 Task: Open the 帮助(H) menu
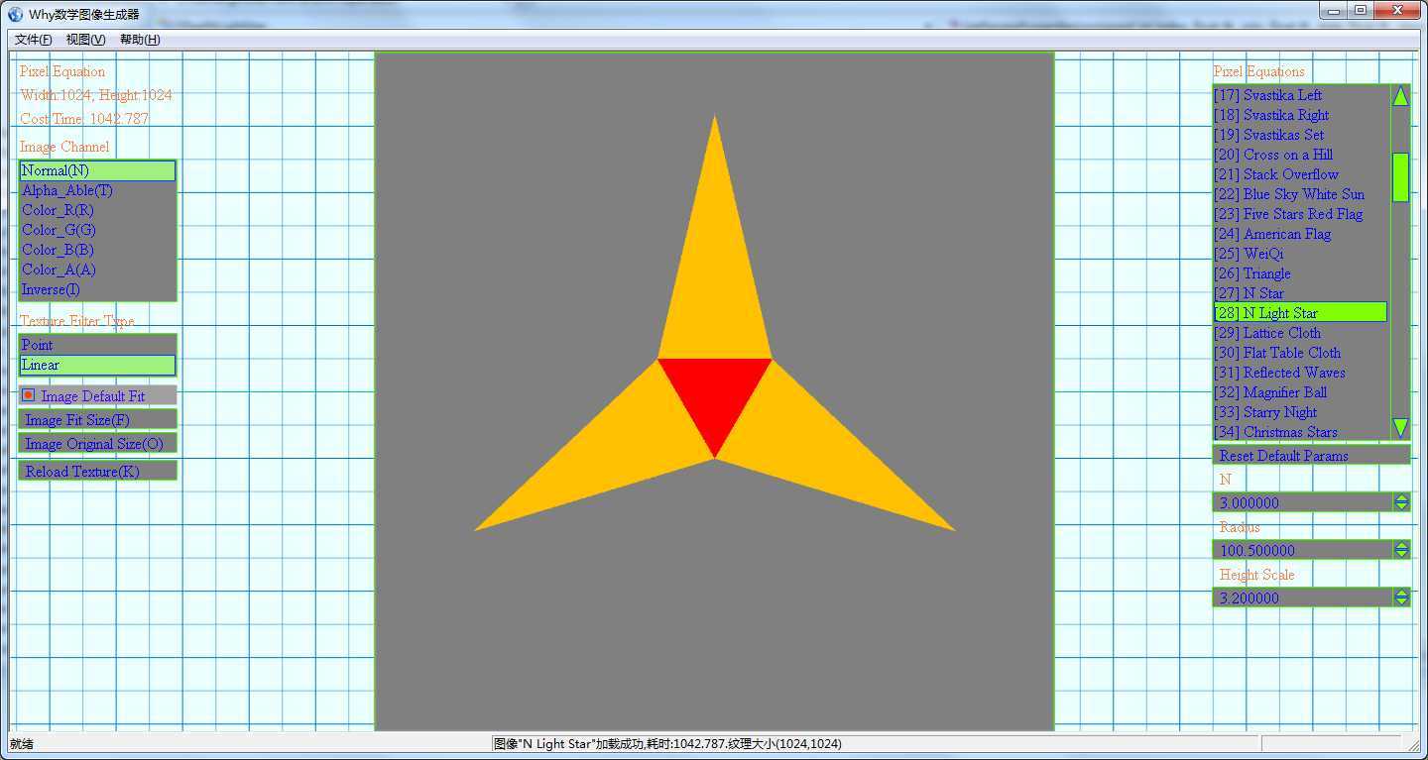[140, 40]
